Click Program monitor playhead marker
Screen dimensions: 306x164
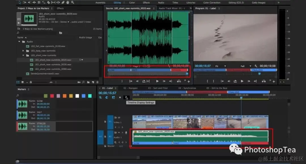(259, 74)
